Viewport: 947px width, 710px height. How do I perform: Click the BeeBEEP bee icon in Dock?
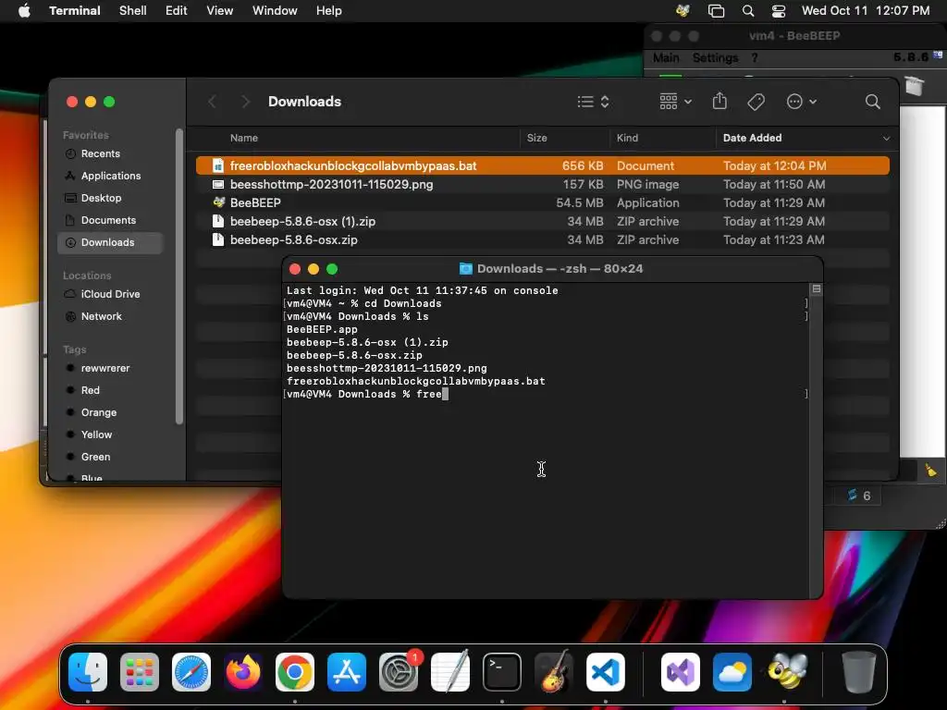(x=787, y=672)
